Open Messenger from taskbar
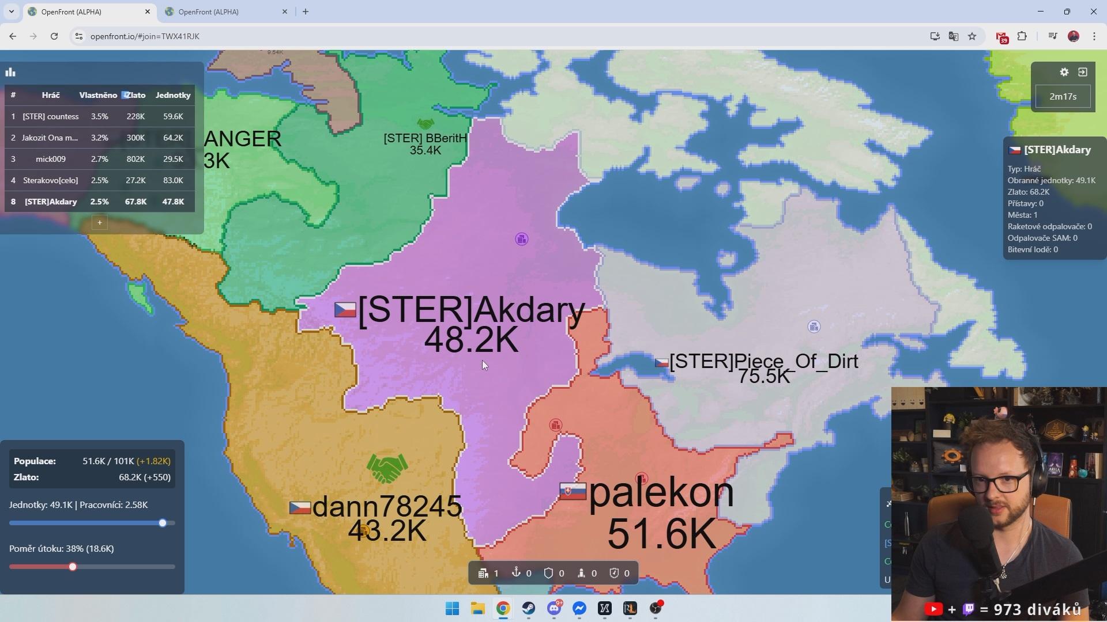The image size is (1107, 622). tap(579, 608)
